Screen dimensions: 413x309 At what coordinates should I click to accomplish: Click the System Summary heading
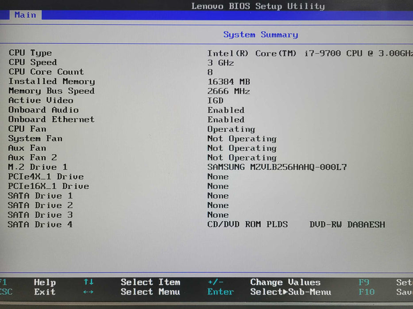[x=260, y=34]
